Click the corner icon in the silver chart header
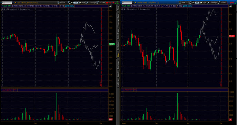The width and height of the screenshot is (237, 125). point(230,6)
